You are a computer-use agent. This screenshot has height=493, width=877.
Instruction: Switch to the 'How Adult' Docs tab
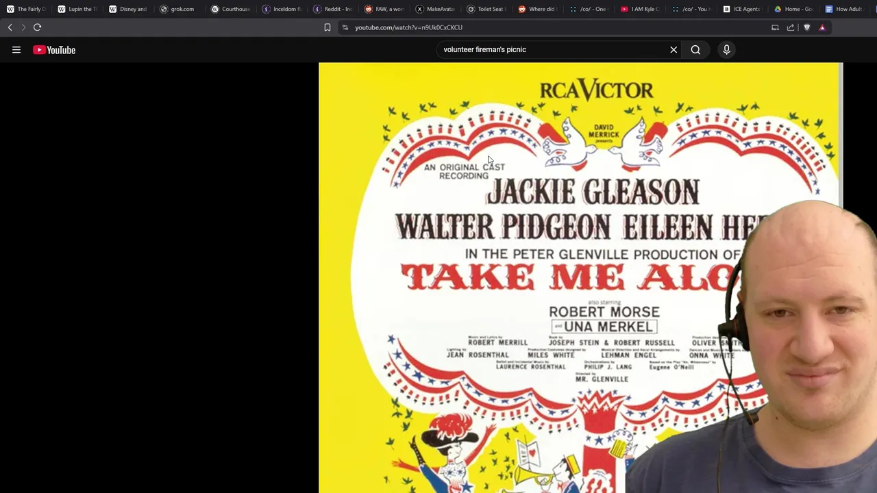(x=845, y=9)
